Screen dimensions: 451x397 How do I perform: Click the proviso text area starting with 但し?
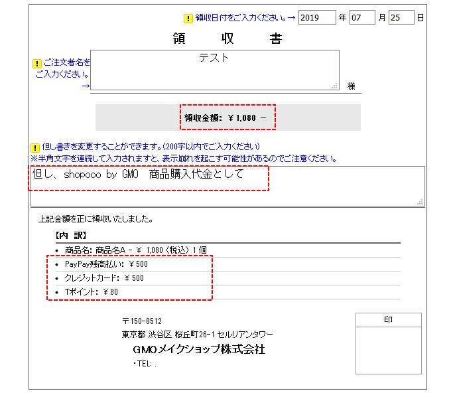(x=225, y=186)
